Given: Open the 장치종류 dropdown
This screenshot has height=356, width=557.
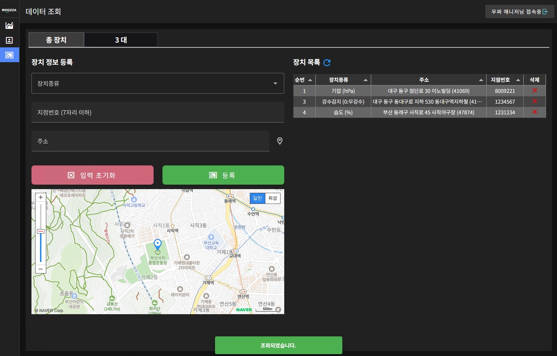Looking at the screenshot, I should coord(158,83).
